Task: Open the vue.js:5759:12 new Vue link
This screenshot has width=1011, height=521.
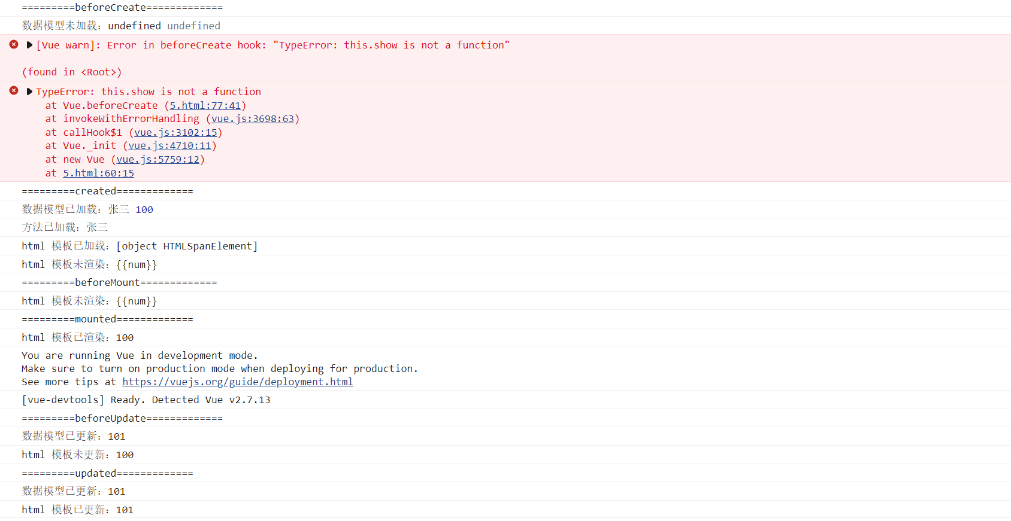Action: pyautogui.click(x=158, y=159)
